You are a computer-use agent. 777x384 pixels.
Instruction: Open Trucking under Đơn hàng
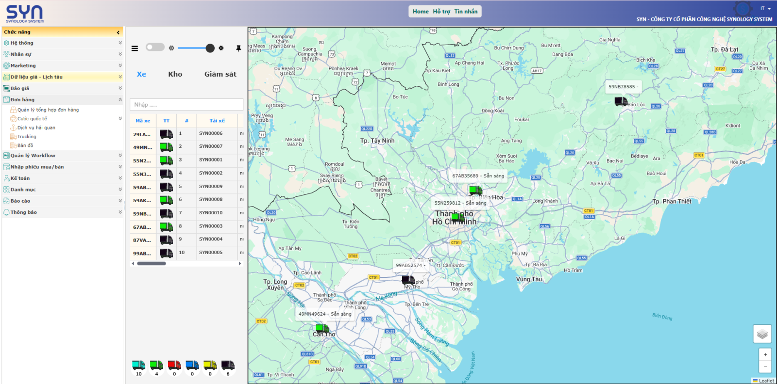[x=27, y=137]
